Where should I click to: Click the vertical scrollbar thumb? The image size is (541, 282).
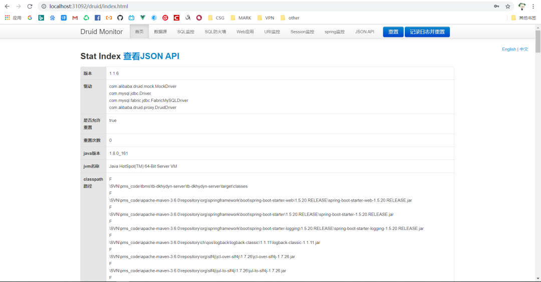[538, 41]
